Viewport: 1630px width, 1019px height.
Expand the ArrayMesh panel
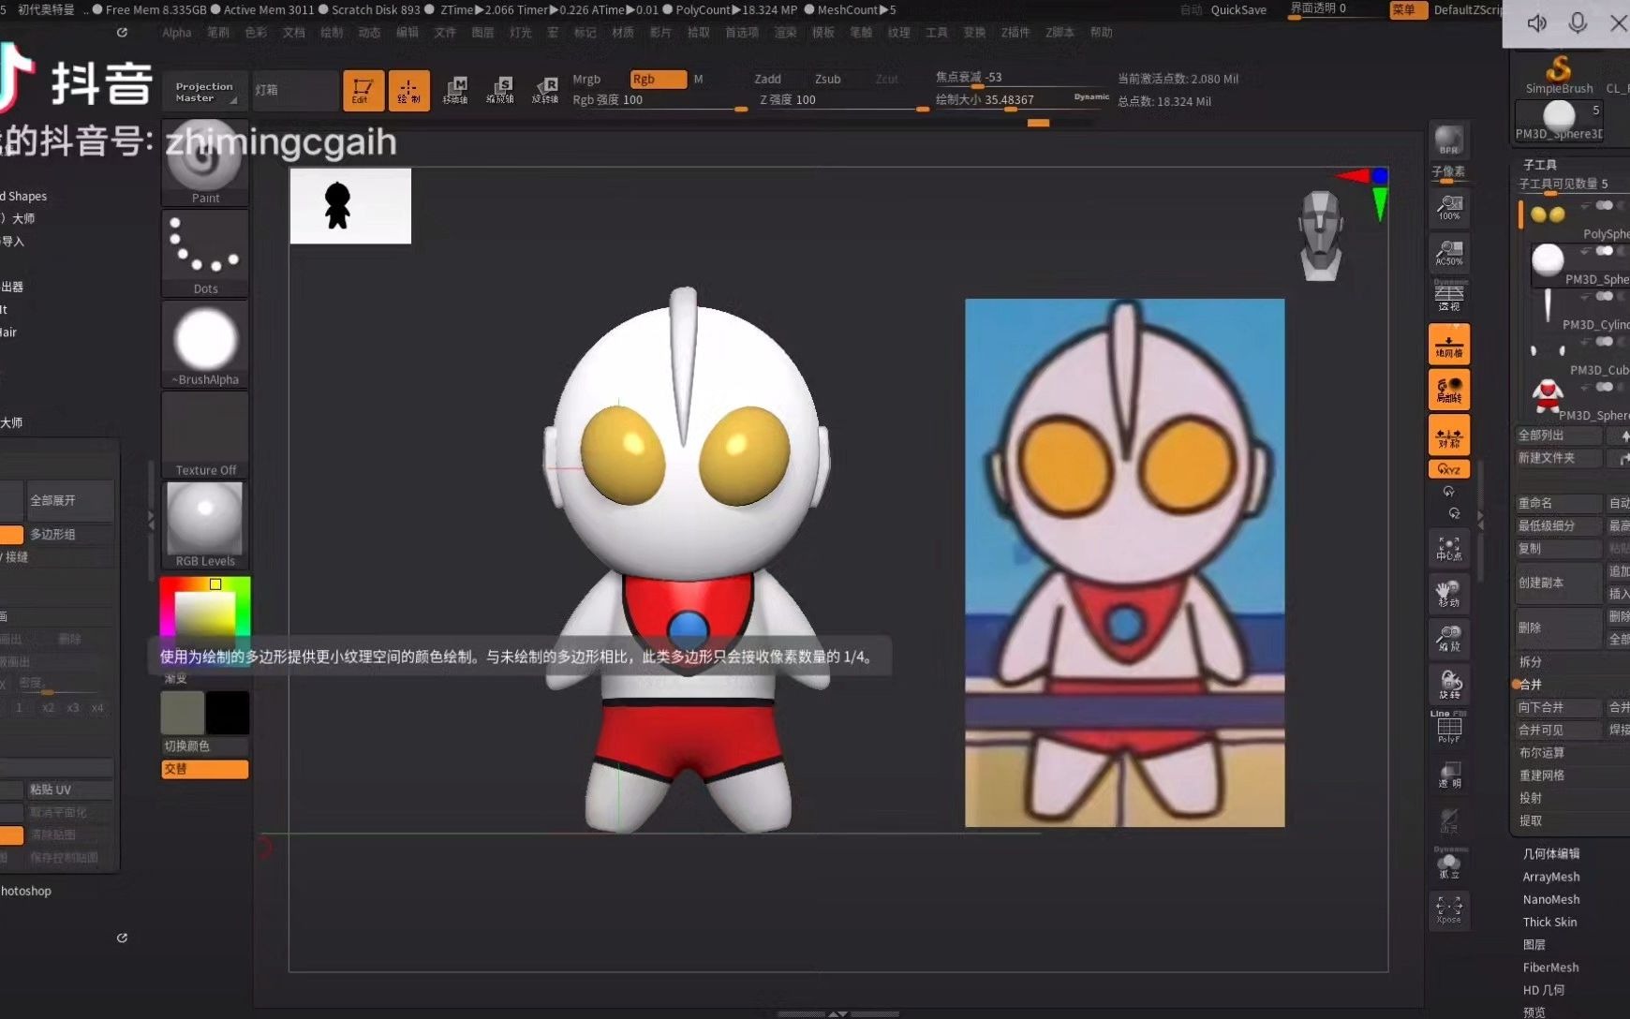[x=1550, y=877]
